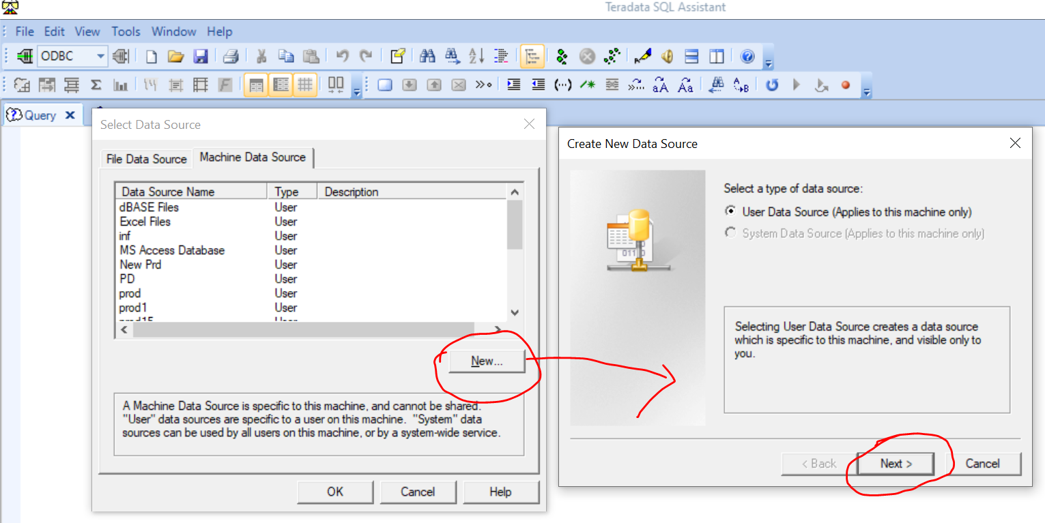The height and width of the screenshot is (523, 1045).
Task: Click the Print toolbar icon
Action: click(x=231, y=57)
